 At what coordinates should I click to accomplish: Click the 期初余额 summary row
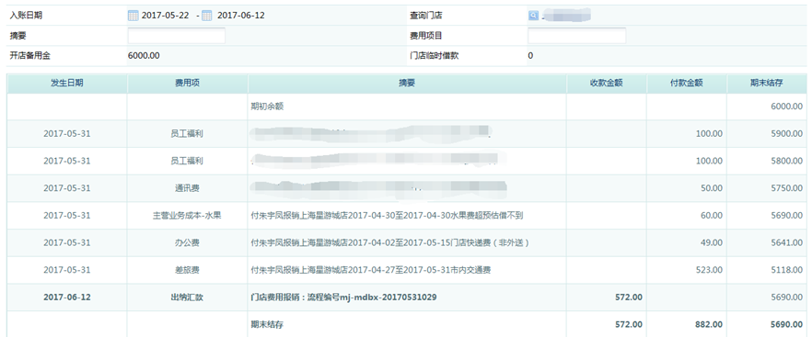pos(407,107)
